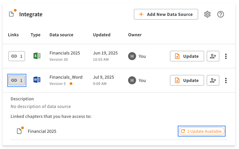
Task: Share Financials 2025 via add-user icon
Action: click(x=213, y=56)
